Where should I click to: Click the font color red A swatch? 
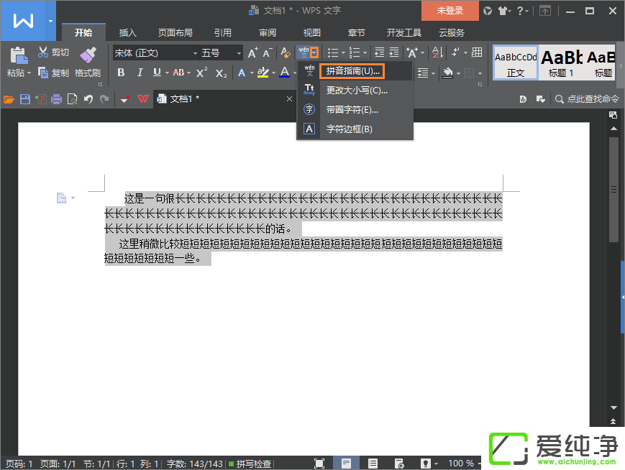point(285,73)
